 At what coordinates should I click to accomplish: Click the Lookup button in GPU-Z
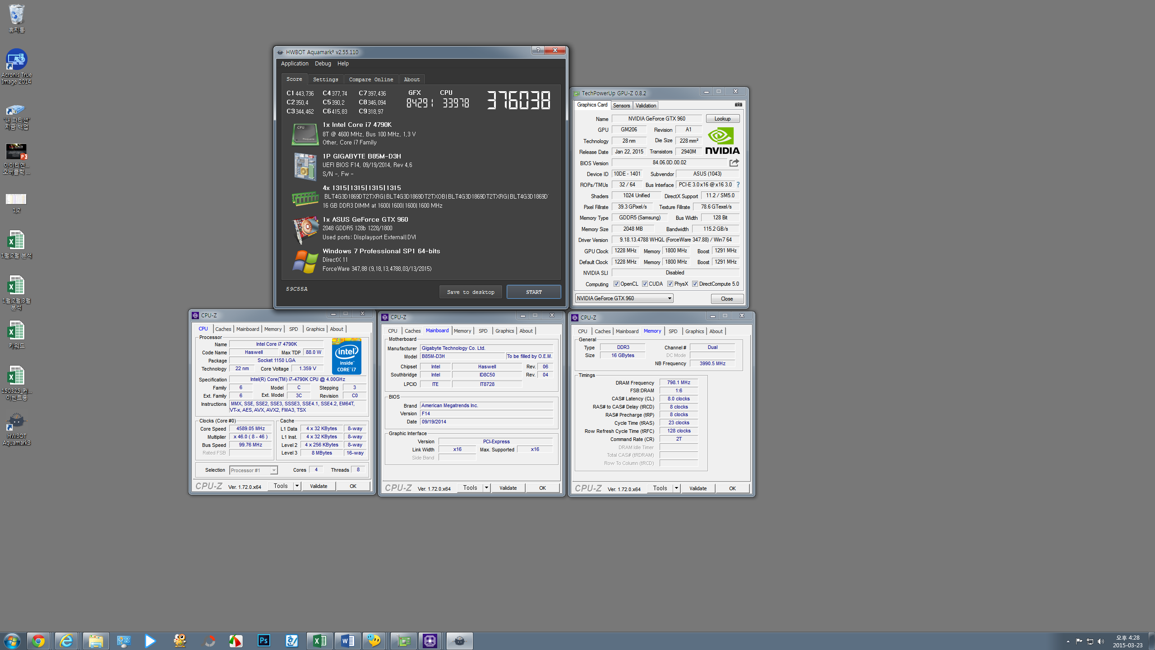point(722,119)
